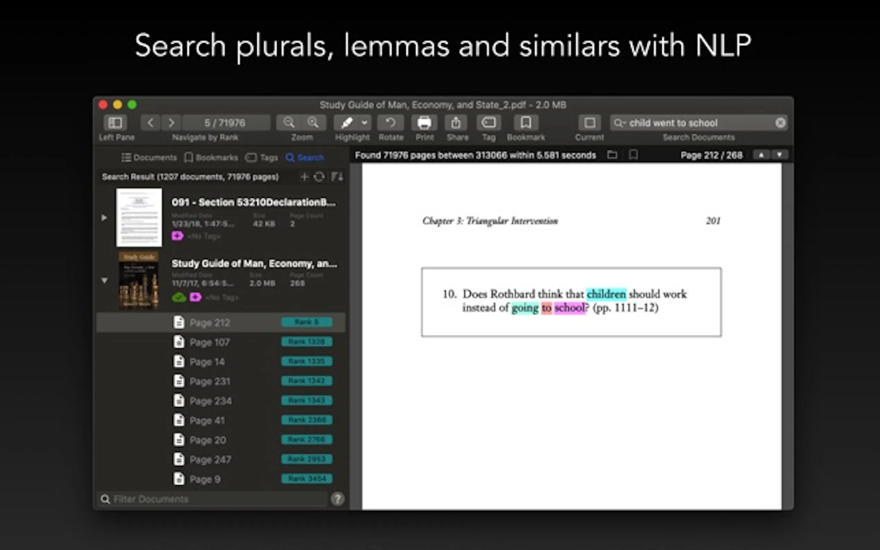Click the Rank 1335 badge
The height and width of the screenshot is (550, 880).
click(x=307, y=362)
